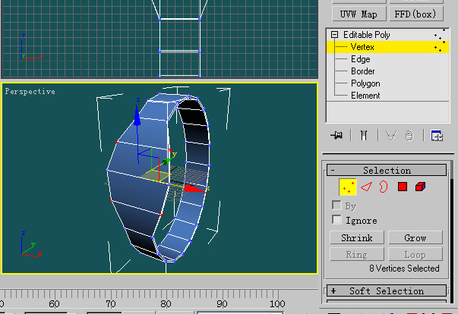Viewport: 458px width, 314px height.
Task: Enable the Ignore Backfacing checkbox
Action: (336, 219)
